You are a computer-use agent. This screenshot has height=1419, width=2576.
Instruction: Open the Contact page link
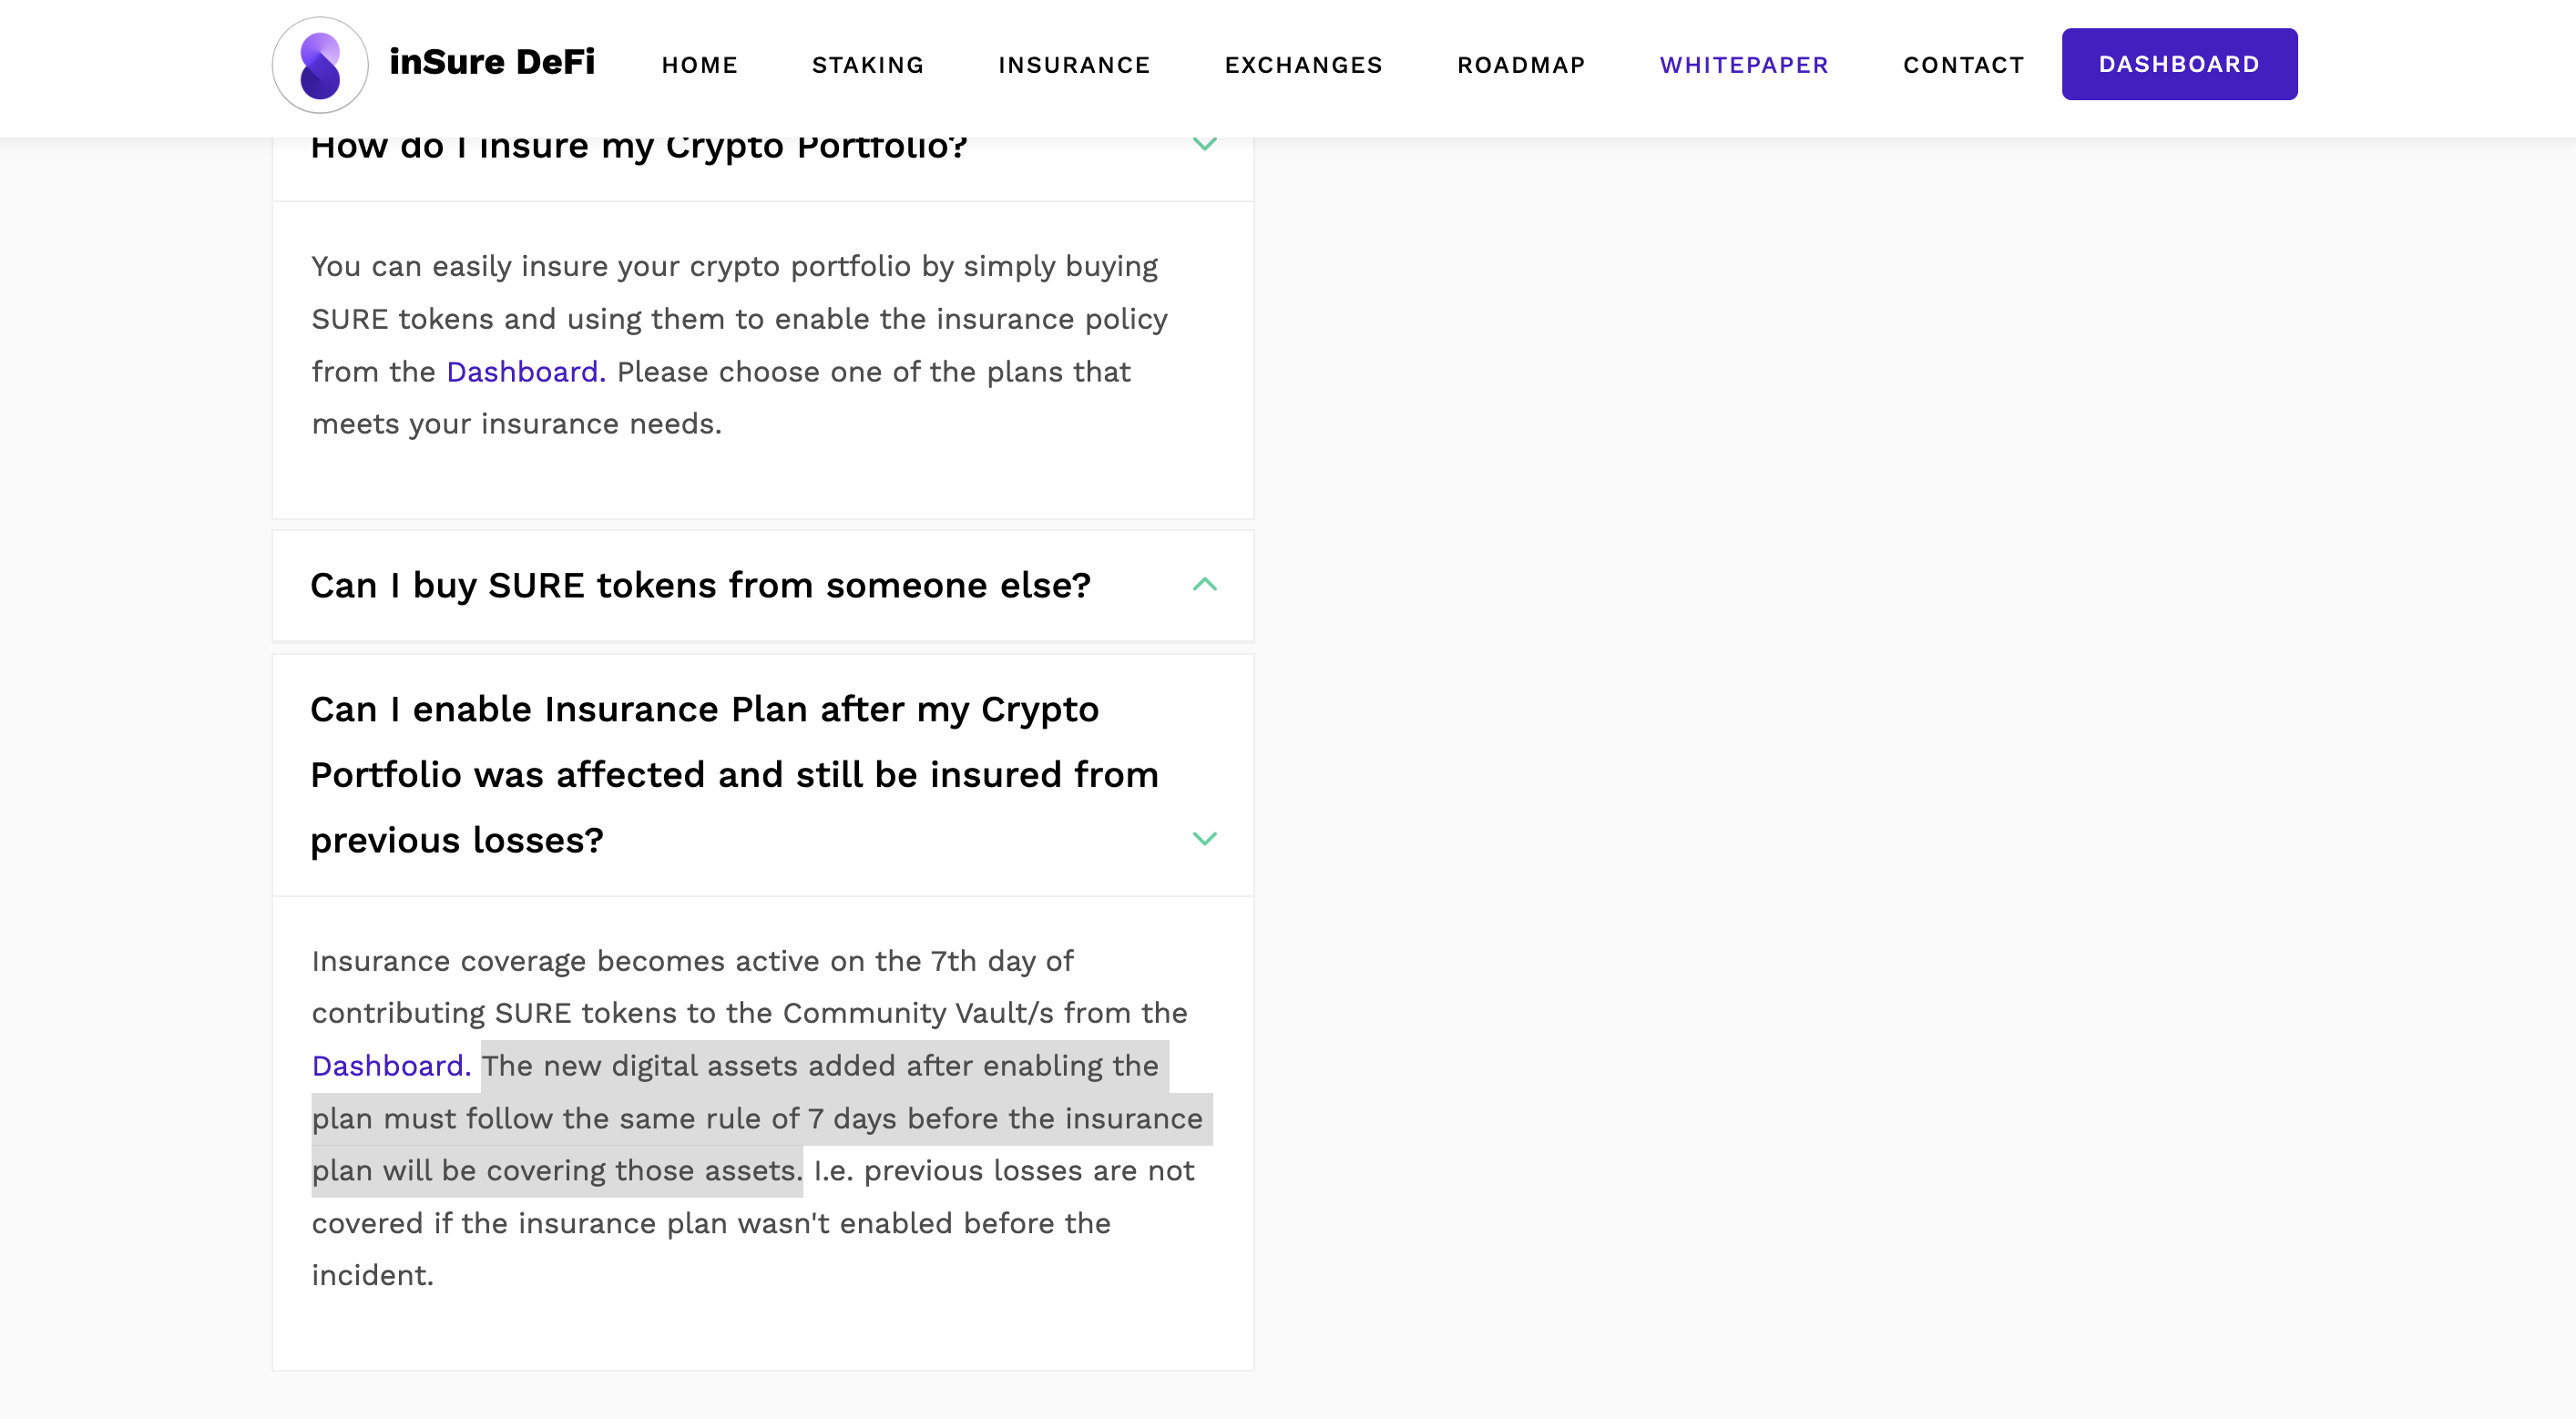pyautogui.click(x=1963, y=65)
